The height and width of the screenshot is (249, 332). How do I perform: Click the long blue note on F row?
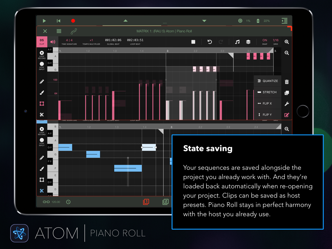128,168
